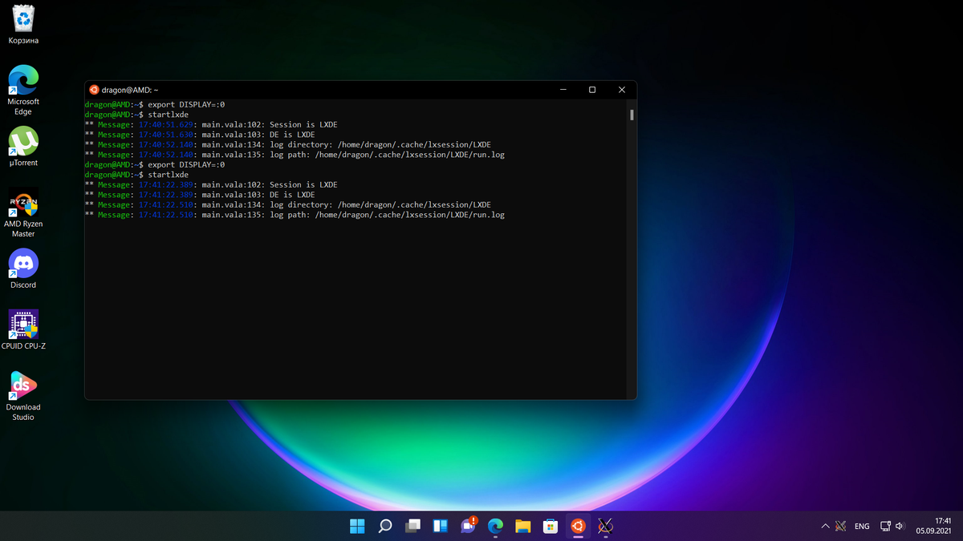
Task: Open taskbar Search
Action: tap(385, 527)
